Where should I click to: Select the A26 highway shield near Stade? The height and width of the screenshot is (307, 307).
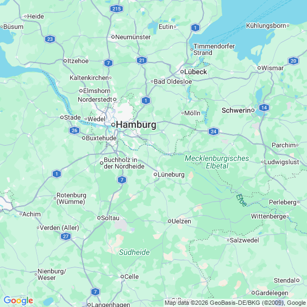[74, 130]
